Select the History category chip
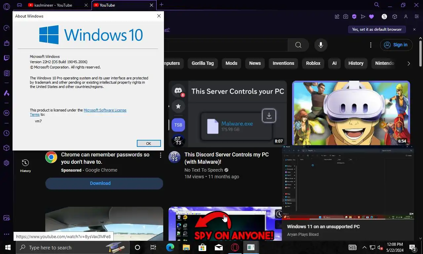The image size is (423, 254). [356, 63]
